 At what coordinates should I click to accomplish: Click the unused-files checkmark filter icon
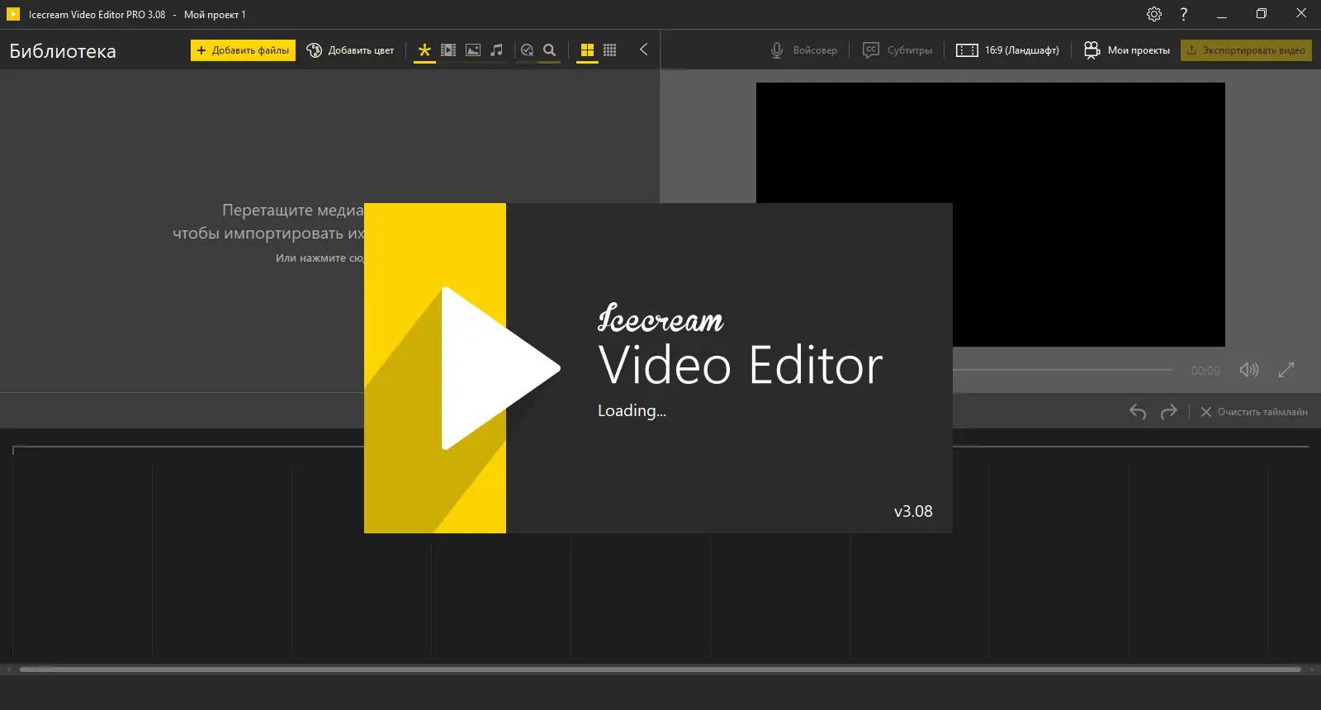(528, 50)
